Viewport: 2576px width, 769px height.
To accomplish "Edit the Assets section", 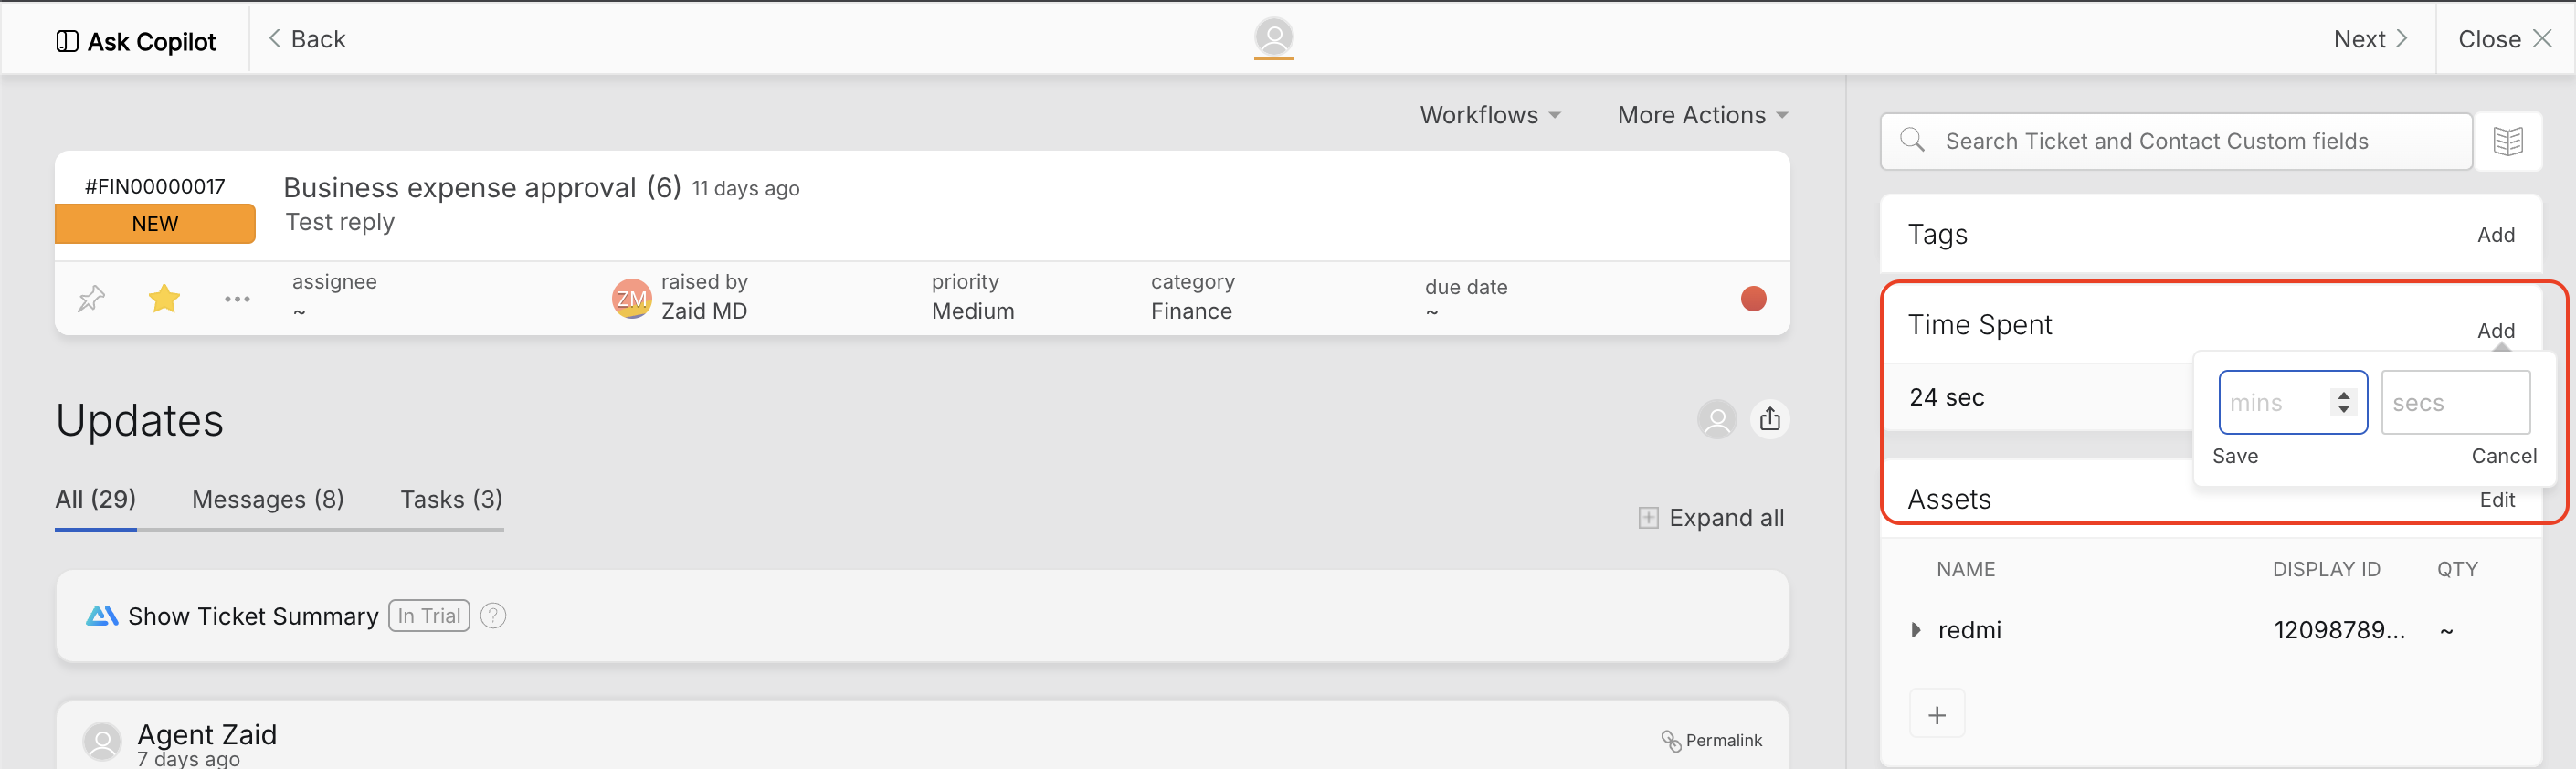I will (2497, 500).
